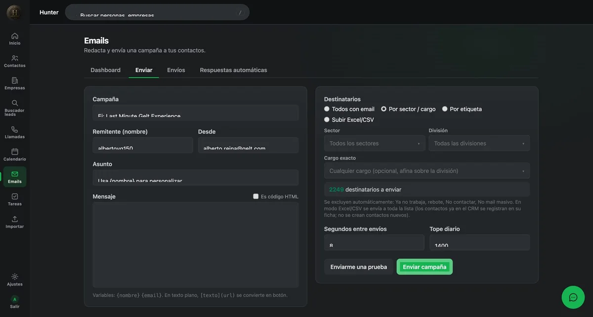Select the Enviar tab
Viewport: 593px width, 317px height.
coord(144,70)
